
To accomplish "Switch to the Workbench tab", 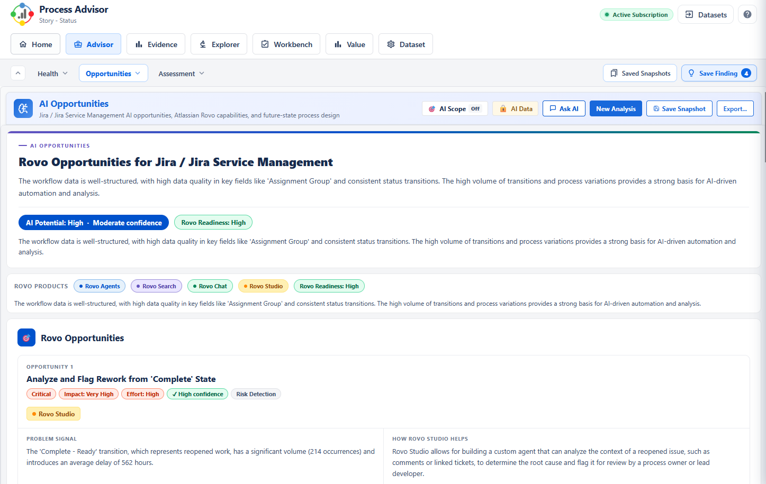I will pyautogui.click(x=286, y=44).
